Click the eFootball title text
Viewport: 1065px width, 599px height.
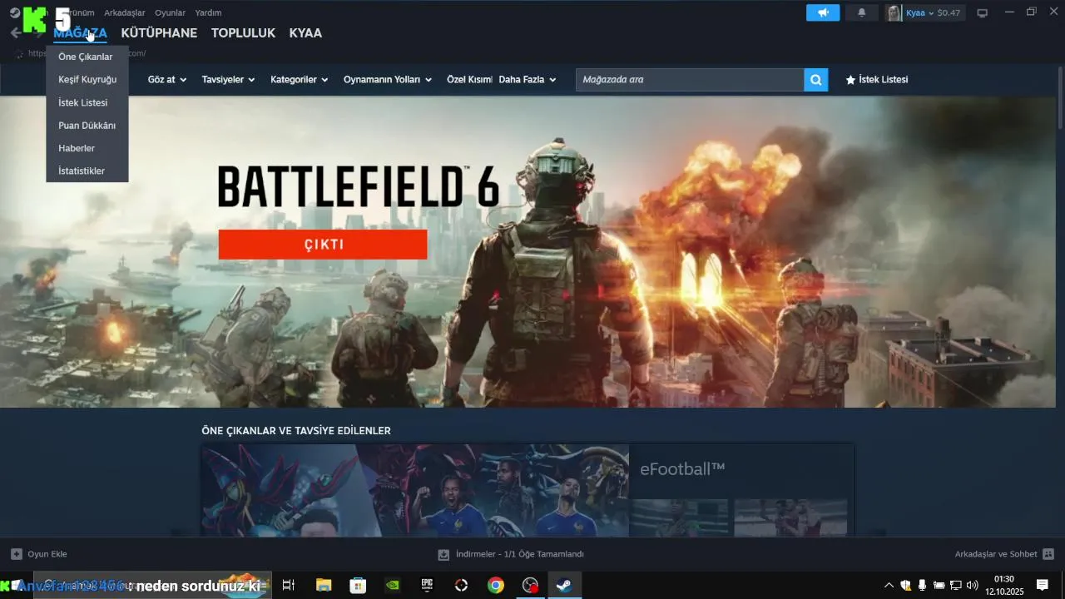(x=682, y=469)
